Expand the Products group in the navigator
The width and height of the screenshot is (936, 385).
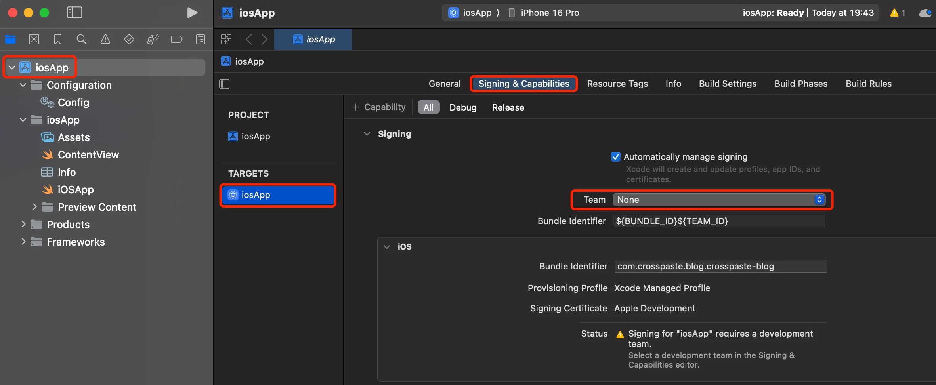[23, 224]
